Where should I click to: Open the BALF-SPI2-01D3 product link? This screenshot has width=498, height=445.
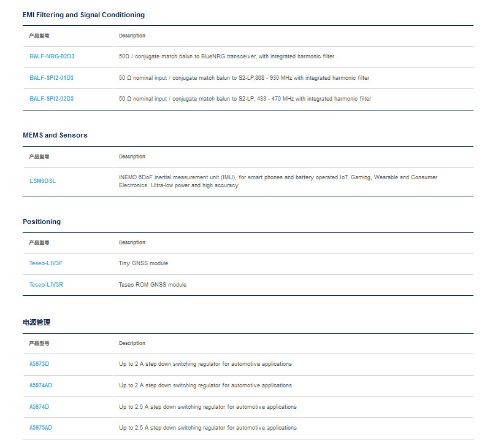pyautogui.click(x=52, y=78)
